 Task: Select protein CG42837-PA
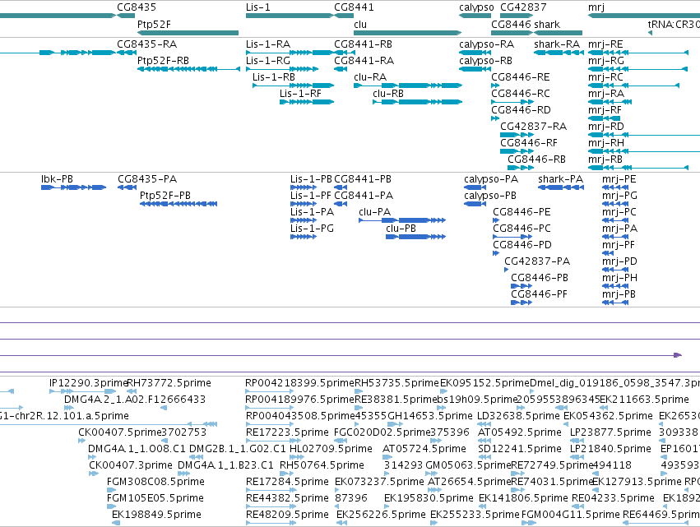506,270
